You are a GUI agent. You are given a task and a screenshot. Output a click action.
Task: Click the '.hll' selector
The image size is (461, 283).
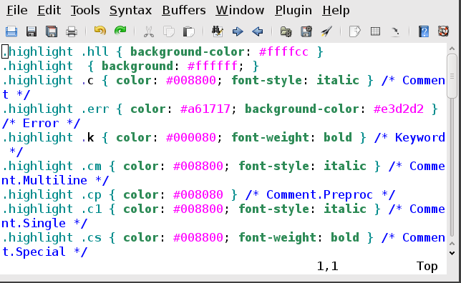[94, 52]
